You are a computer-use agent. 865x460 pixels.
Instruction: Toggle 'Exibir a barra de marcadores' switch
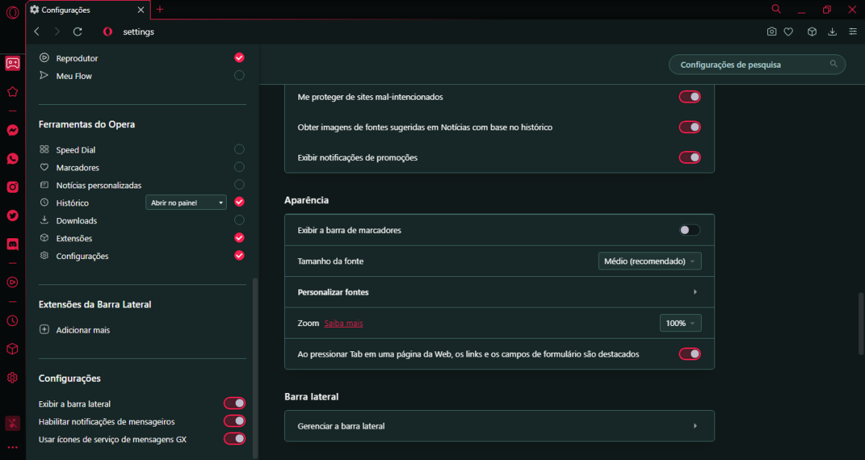tap(689, 230)
